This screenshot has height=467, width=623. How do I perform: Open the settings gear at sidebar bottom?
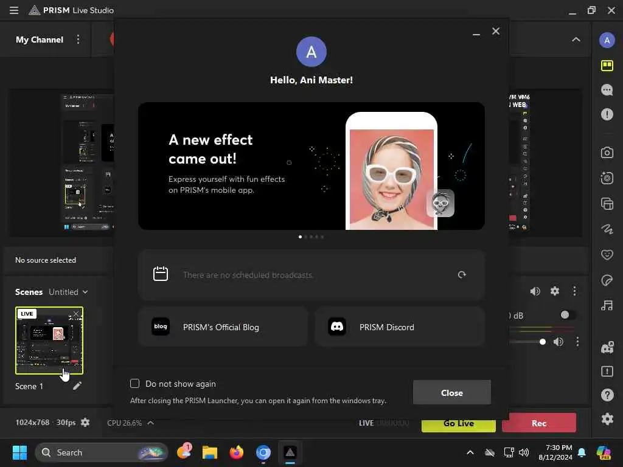(607, 419)
